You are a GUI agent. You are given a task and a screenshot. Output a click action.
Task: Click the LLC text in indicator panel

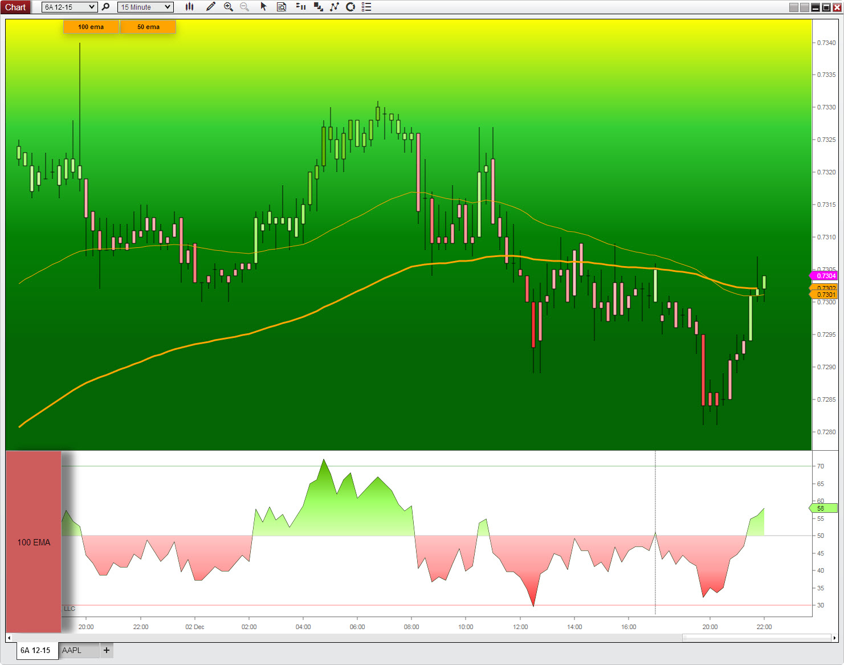pyautogui.click(x=70, y=609)
